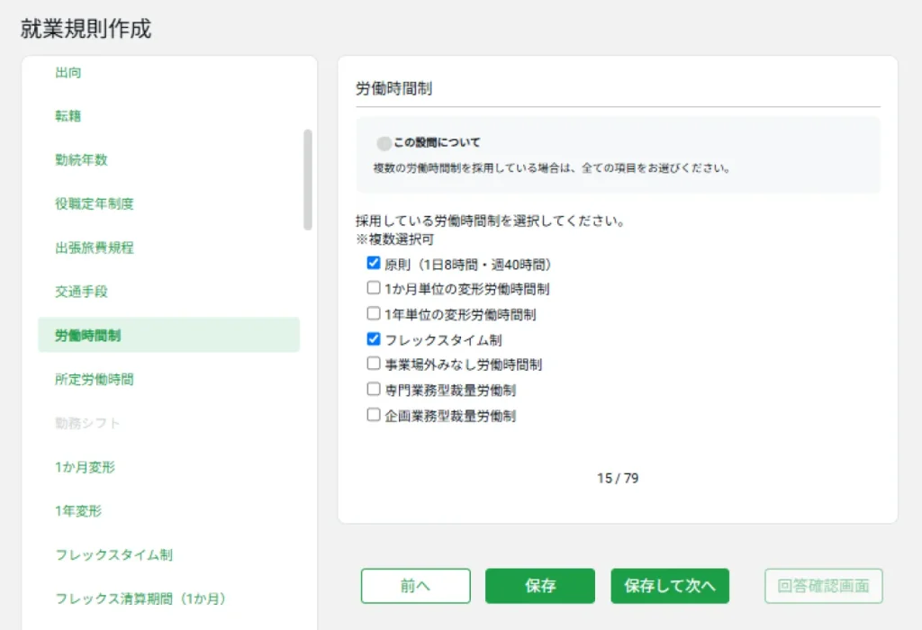Open 出向 in the sidebar
The image size is (922, 630).
click(68, 72)
